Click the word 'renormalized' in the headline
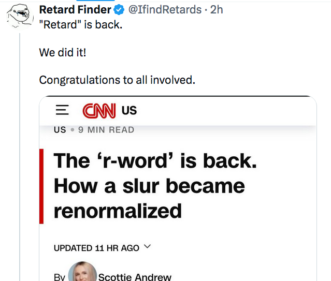Viewport: 331px width, 281px height. (x=118, y=211)
